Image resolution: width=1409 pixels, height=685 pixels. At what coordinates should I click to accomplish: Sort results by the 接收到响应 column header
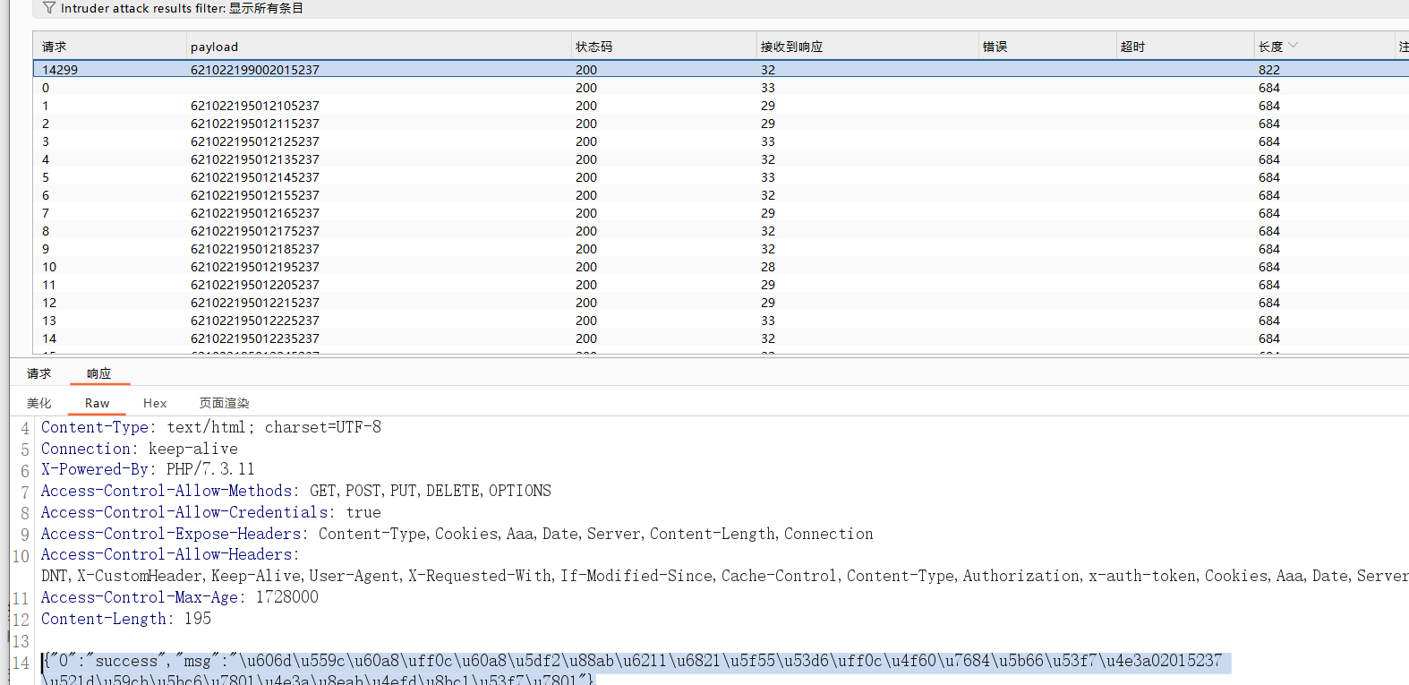pos(791,47)
